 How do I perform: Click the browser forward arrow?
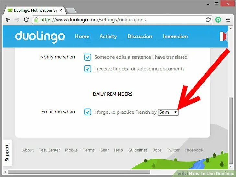(17, 19)
